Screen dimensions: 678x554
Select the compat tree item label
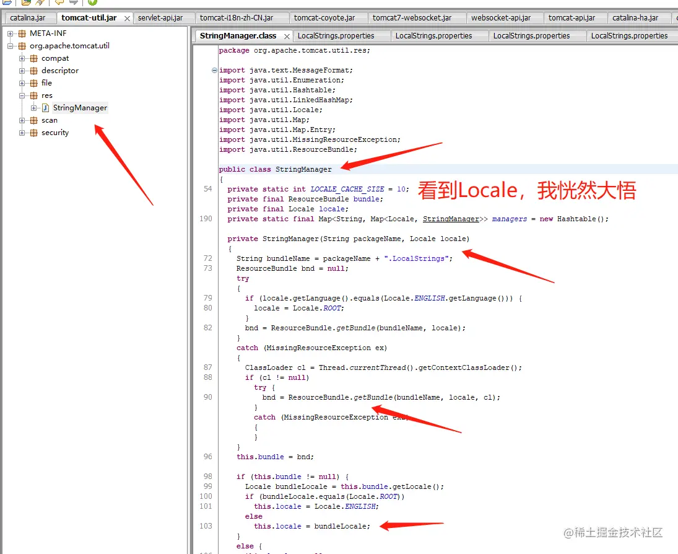click(x=55, y=58)
